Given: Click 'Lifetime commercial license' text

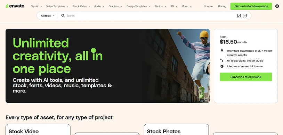Looking at the screenshot, I should coord(244,66).
